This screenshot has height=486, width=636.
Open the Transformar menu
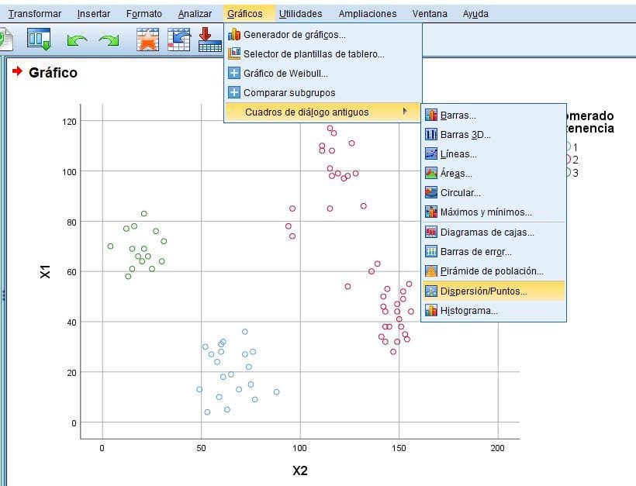pyautogui.click(x=35, y=14)
